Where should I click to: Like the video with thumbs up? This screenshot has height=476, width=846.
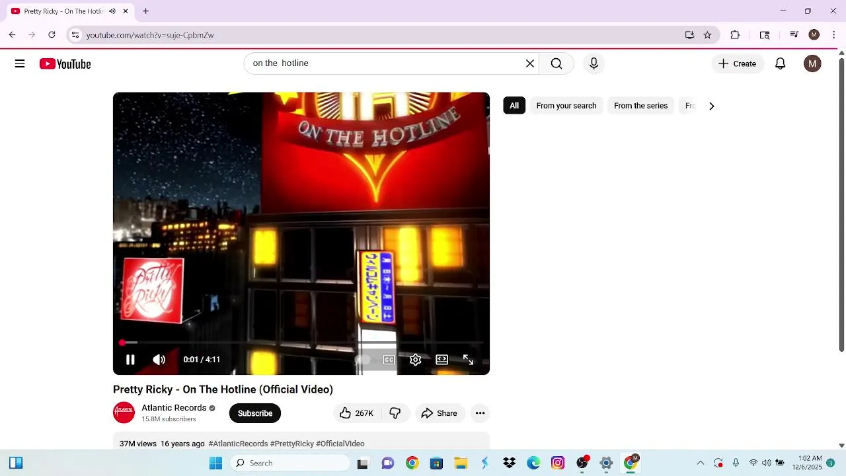356,413
